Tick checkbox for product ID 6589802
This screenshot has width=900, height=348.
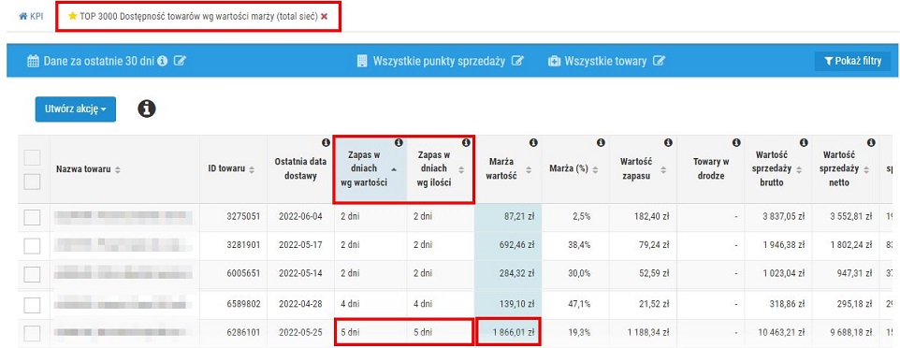32,304
